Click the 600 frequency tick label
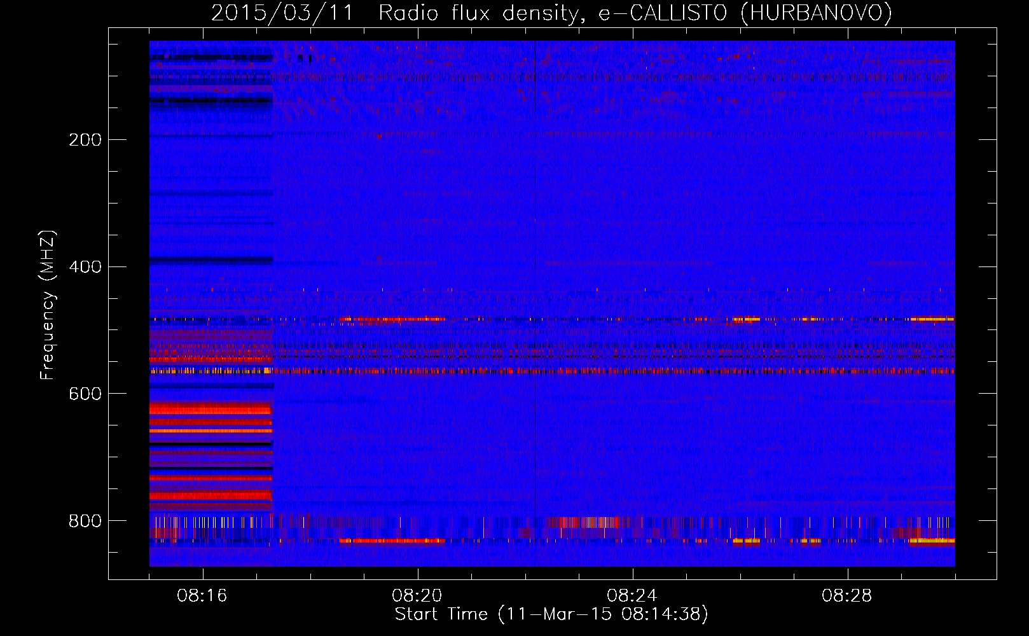Screen dimensions: 1029x636 [85, 394]
